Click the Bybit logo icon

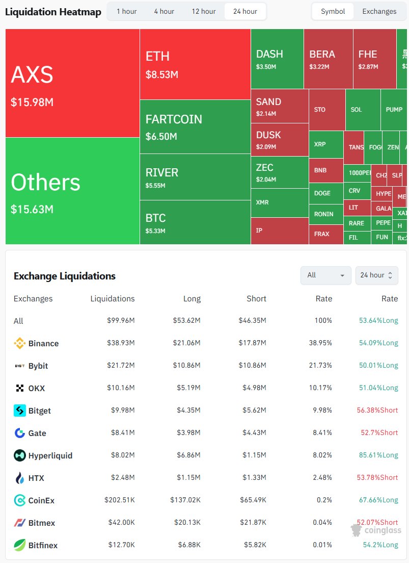[19, 366]
